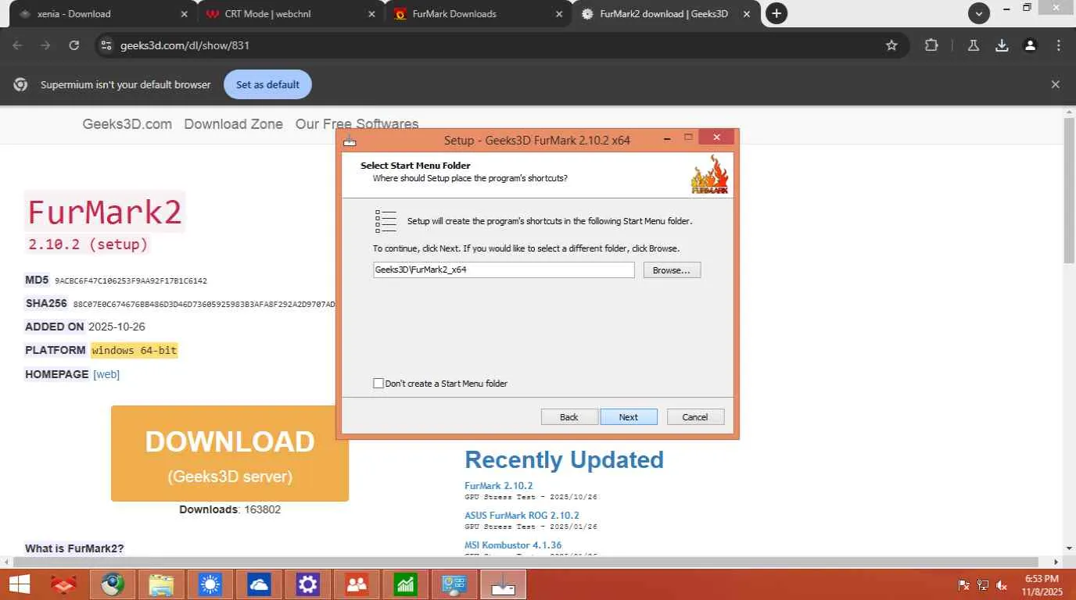The height and width of the screenshot is (600, 1076).
Task: Click the horizontal page scrollbar thumb
Action: coord(525,562)
